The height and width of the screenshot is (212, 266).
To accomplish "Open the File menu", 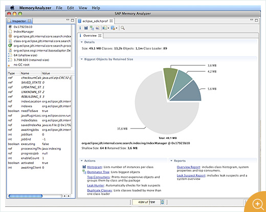I will (x=59, y=8).
